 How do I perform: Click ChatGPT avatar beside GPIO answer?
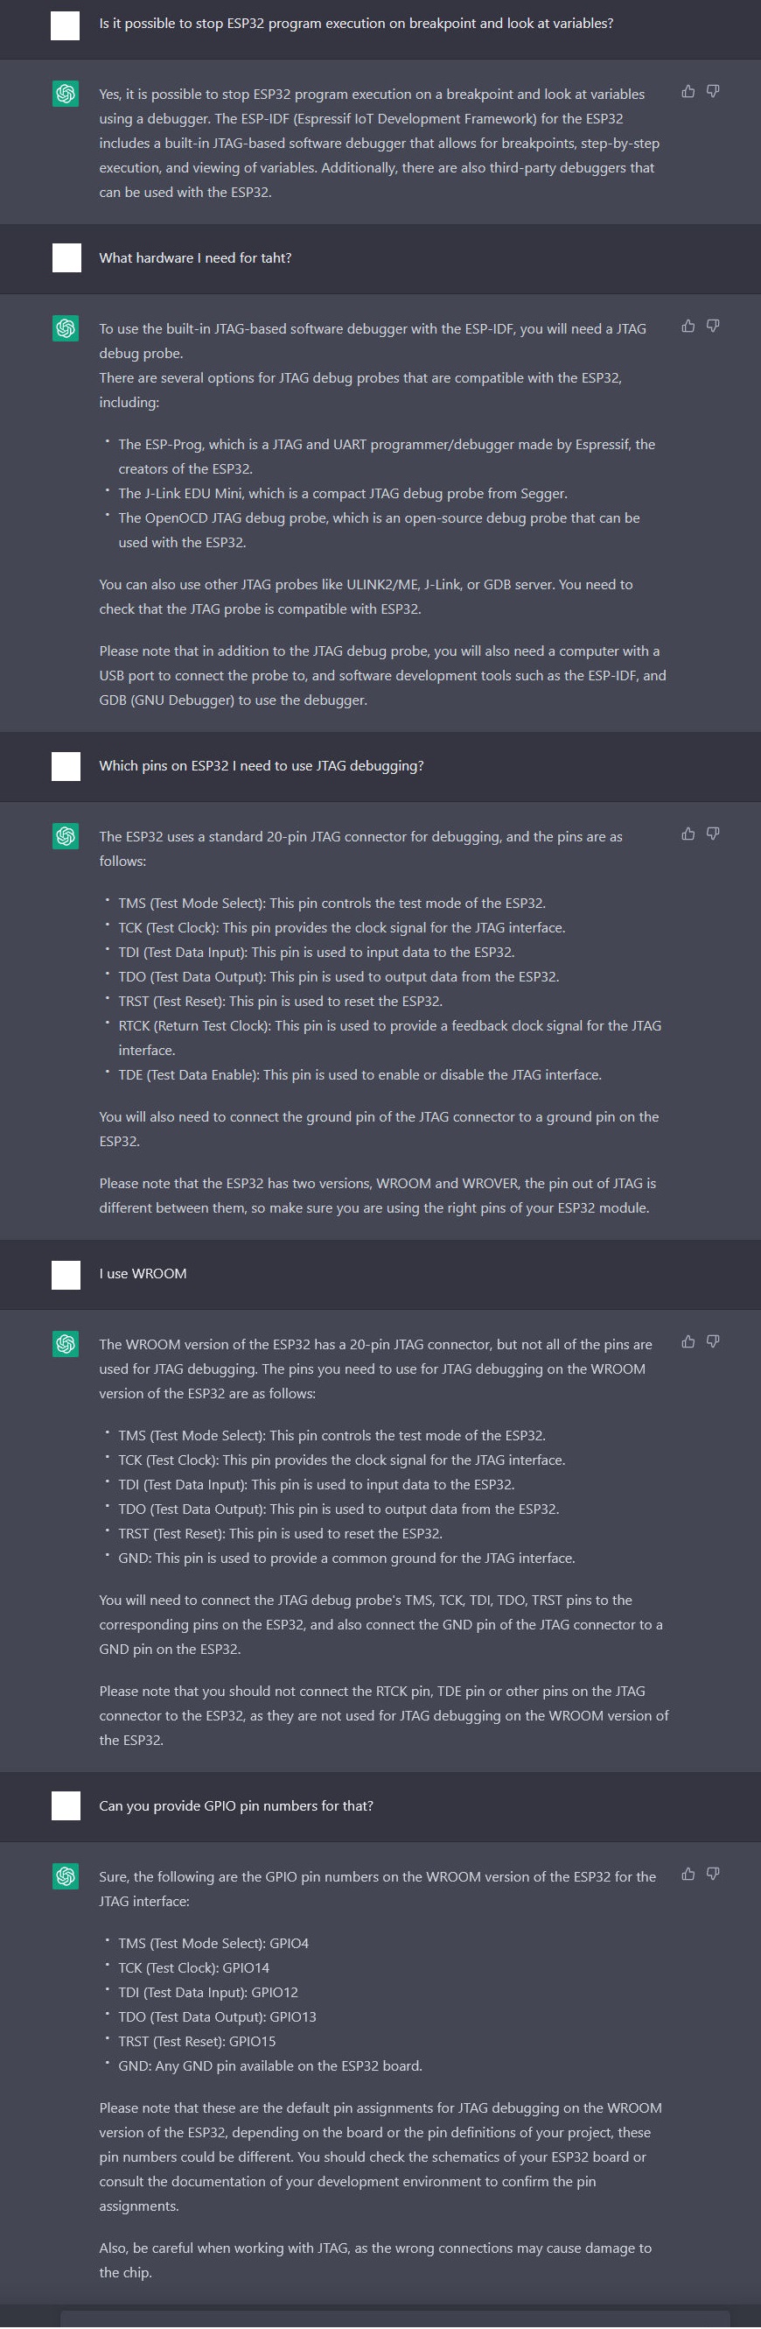tap(66, 1877)
